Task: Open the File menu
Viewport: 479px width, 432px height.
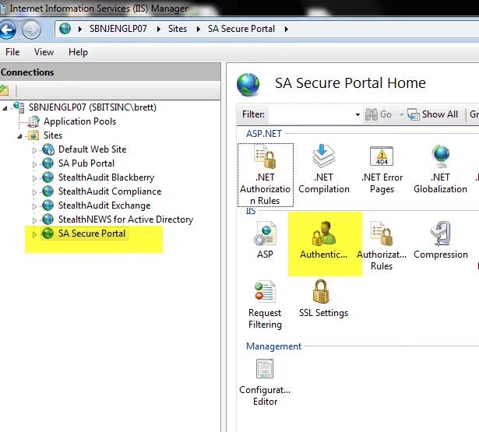Action: coord(12,52)
